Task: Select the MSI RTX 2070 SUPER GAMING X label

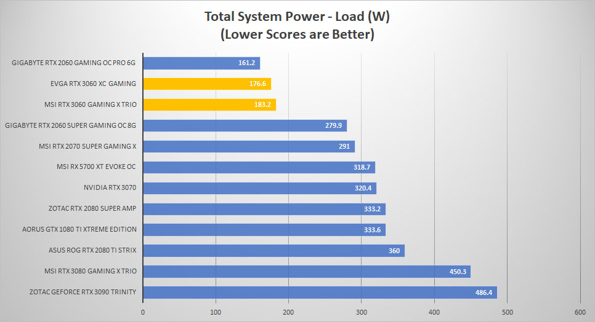Action: pos(87,146)
